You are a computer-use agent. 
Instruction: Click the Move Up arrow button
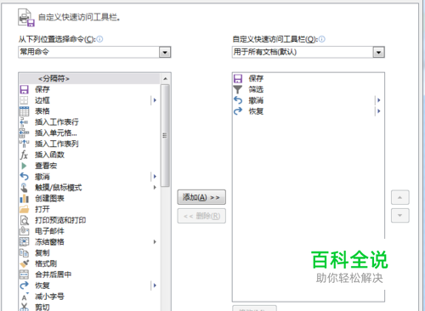400,197
